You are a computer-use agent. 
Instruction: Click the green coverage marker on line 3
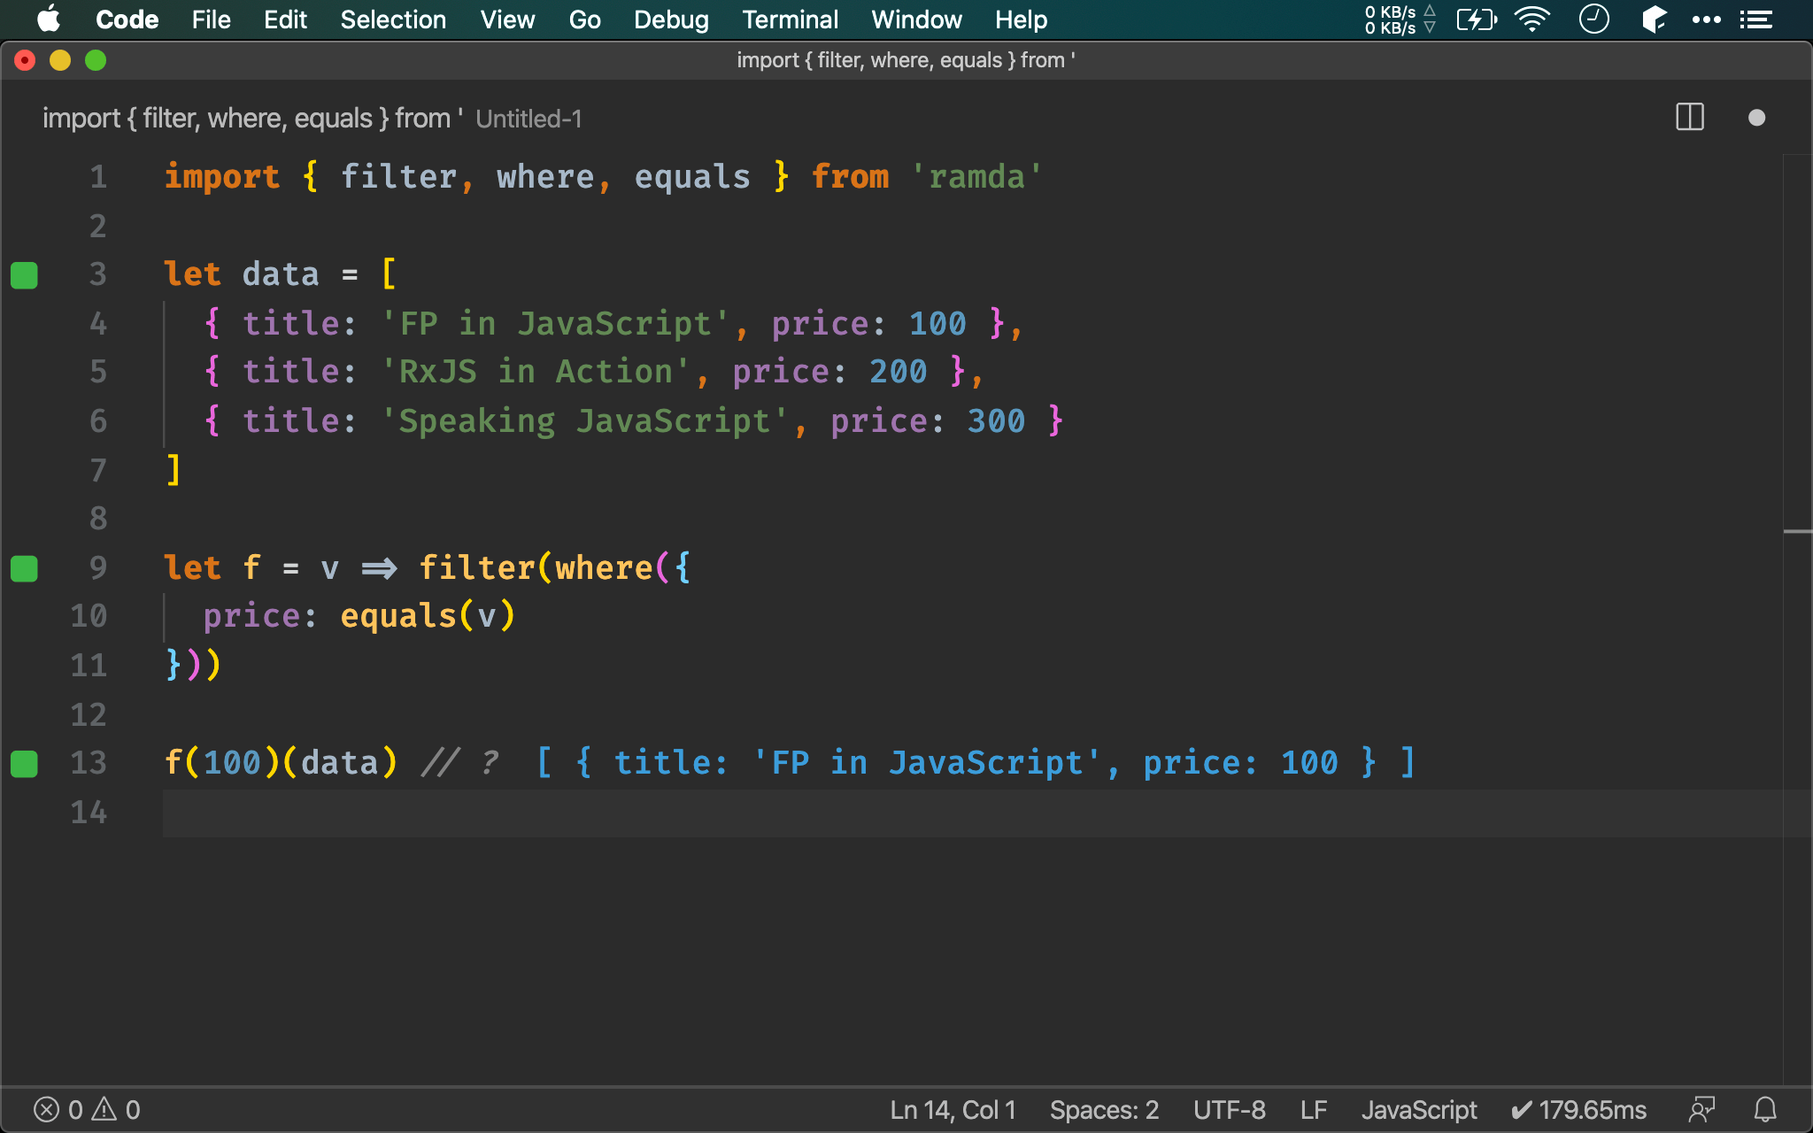pyautogui.click(x=24, y=275)
